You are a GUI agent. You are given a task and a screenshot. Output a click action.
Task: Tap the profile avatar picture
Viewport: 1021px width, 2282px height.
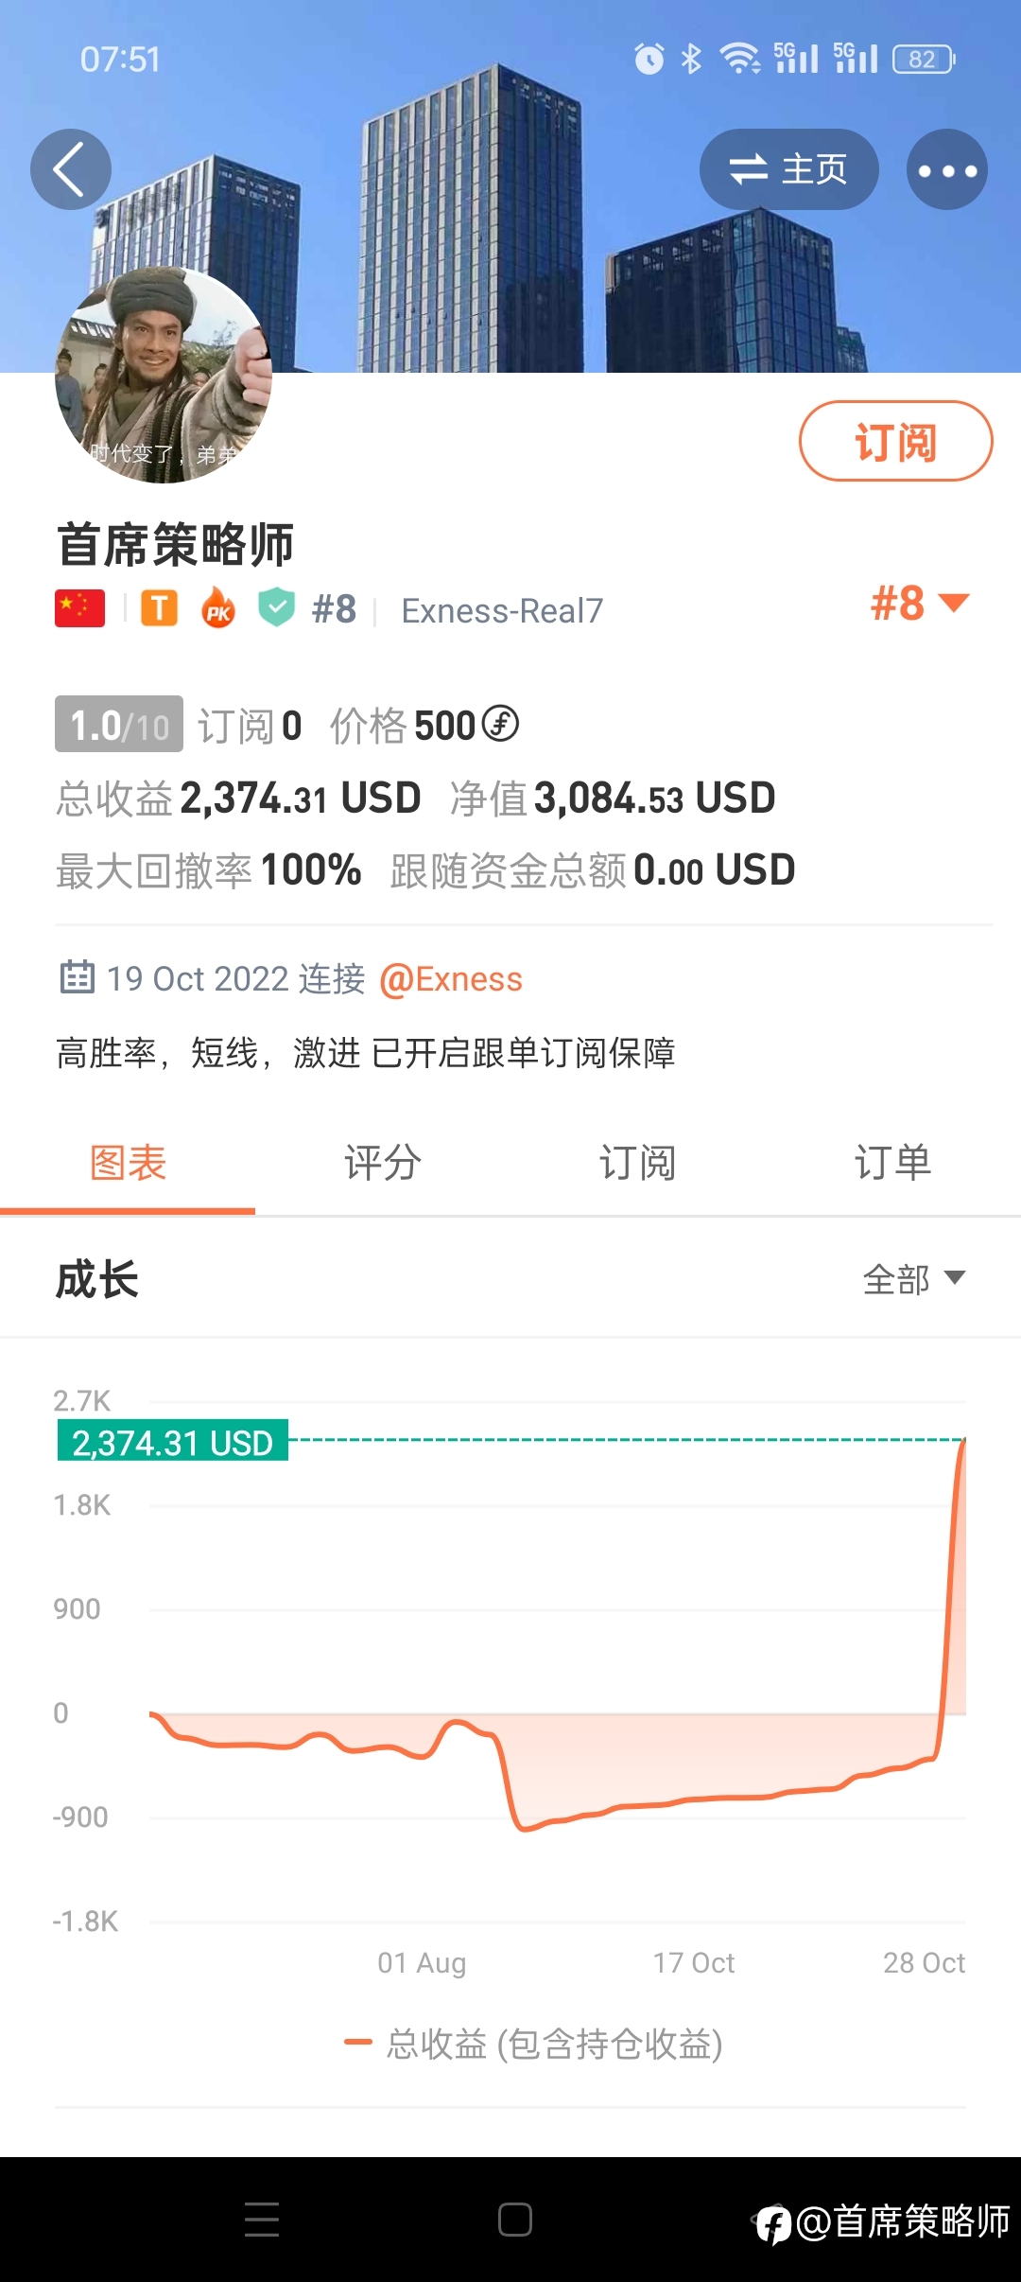coord(164,375)
